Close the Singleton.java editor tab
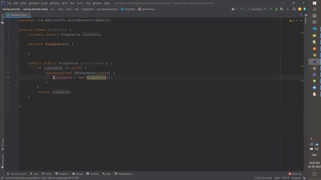Viewport: 321px width, 180px height. (x=29, y=15)
